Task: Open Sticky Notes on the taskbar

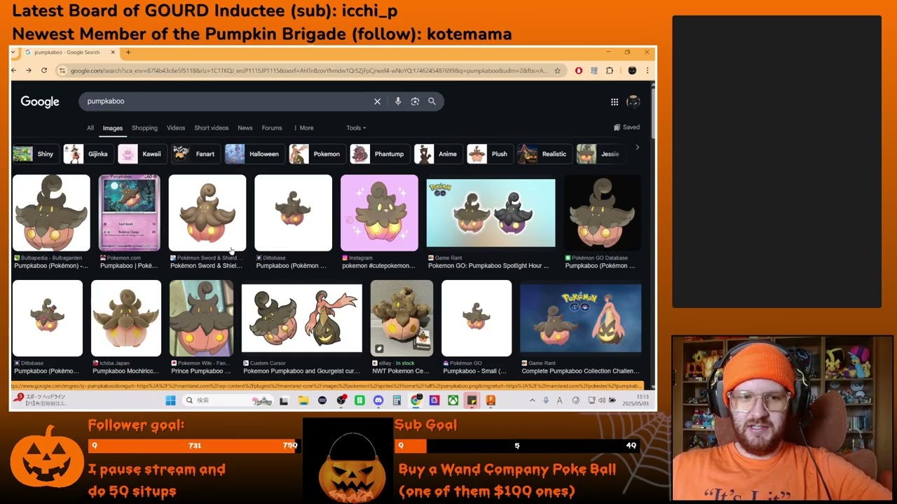Action: tap(472, 400)
